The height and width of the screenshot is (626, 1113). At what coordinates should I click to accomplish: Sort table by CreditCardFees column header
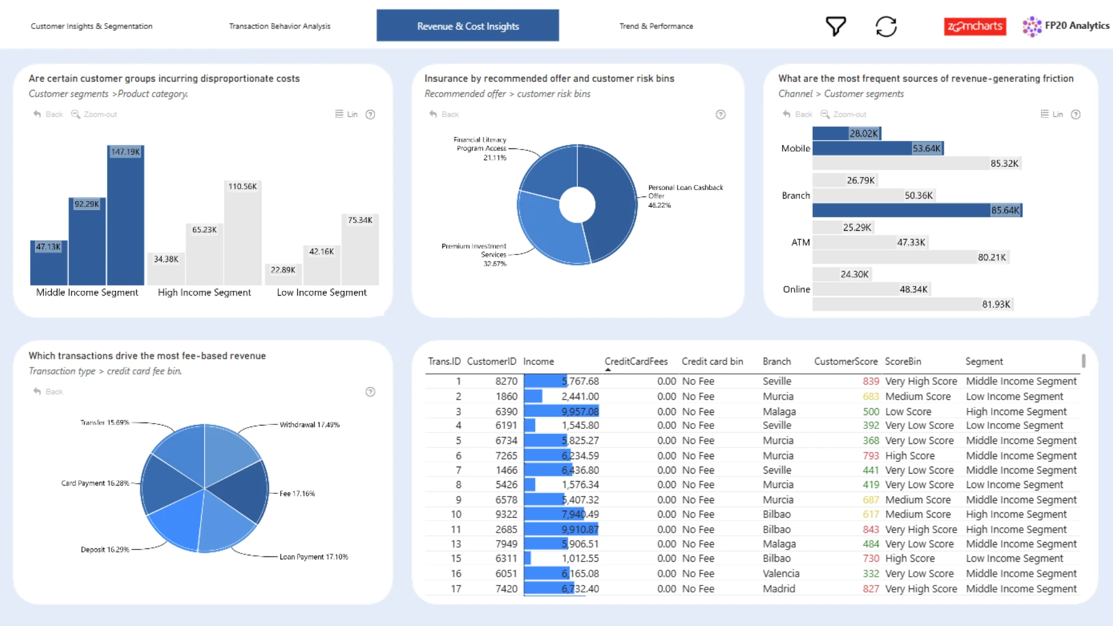coord(636,361)
